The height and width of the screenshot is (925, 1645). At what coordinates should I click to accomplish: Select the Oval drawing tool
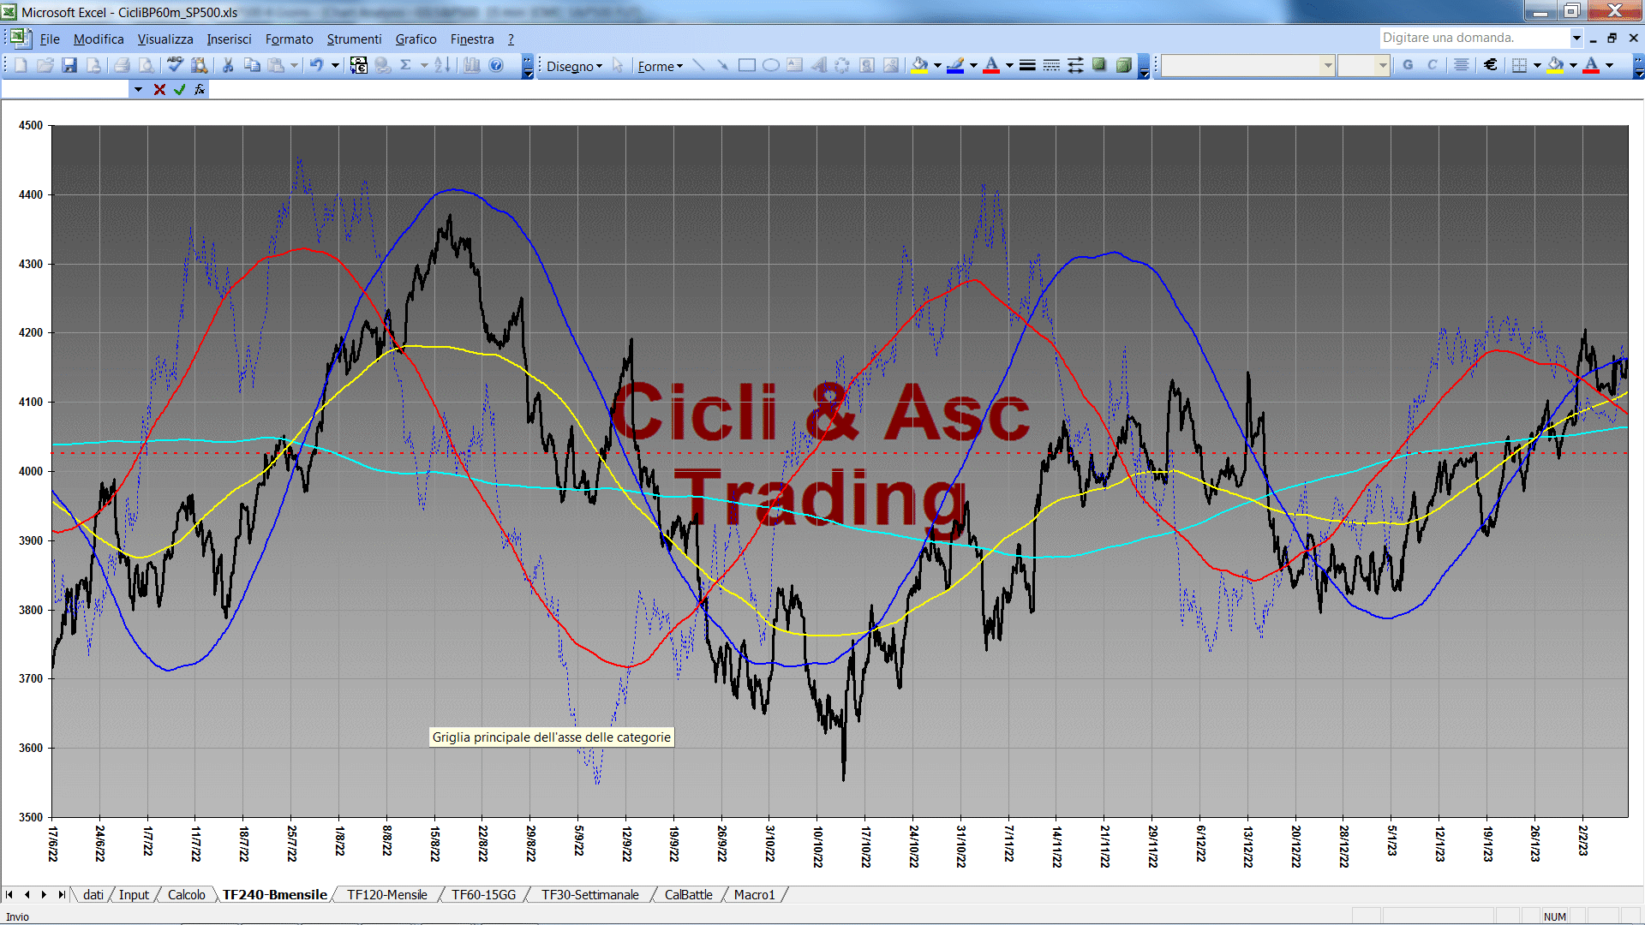[771, 65]
